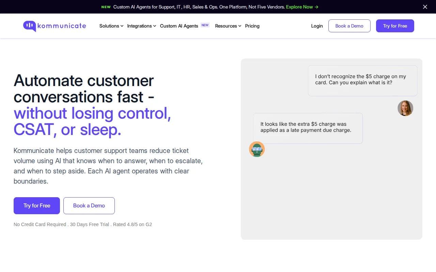Click the Login link

317,26
